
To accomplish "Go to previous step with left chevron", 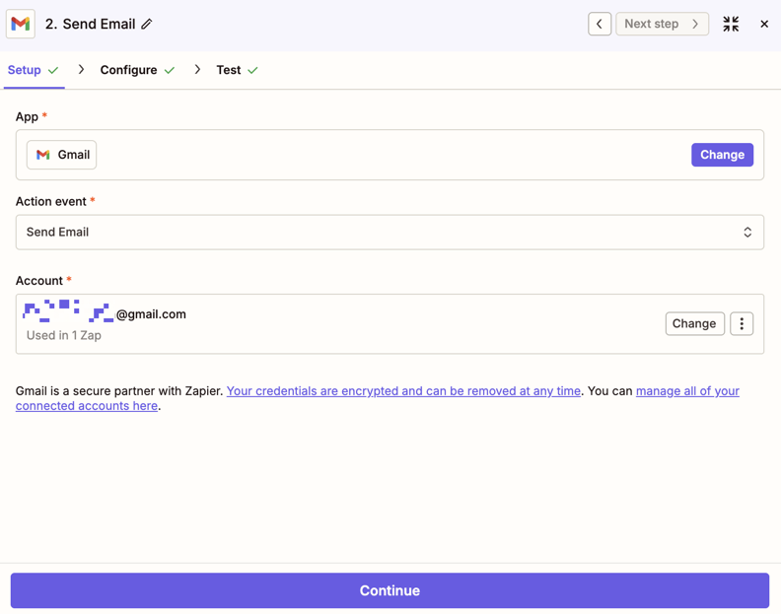I will pyautogui.click(x=600, y=24).
